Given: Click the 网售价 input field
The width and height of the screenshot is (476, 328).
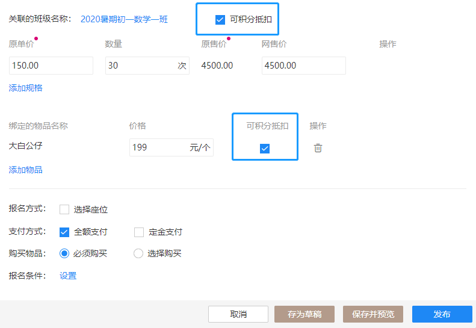Looking at the screenshot, I should (x=303, y=66).
